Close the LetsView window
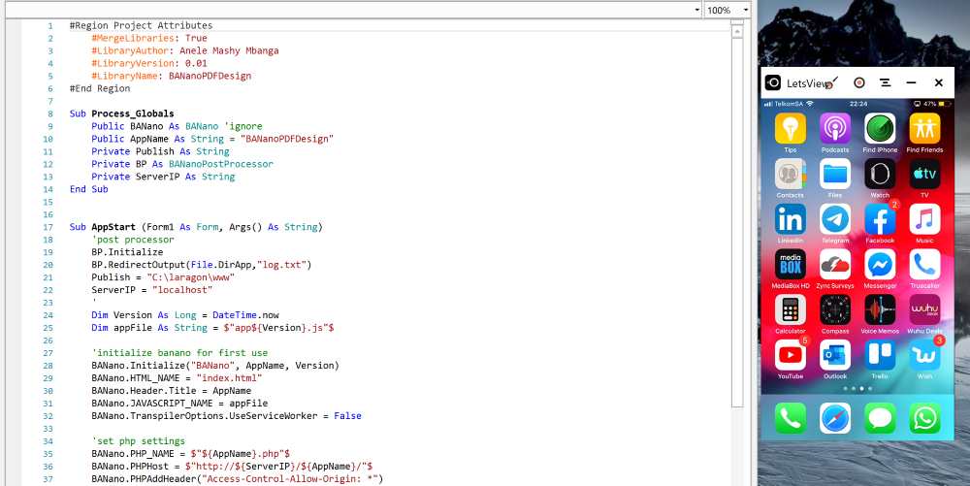This screenshot has width=970, height=486. [938, 82]
